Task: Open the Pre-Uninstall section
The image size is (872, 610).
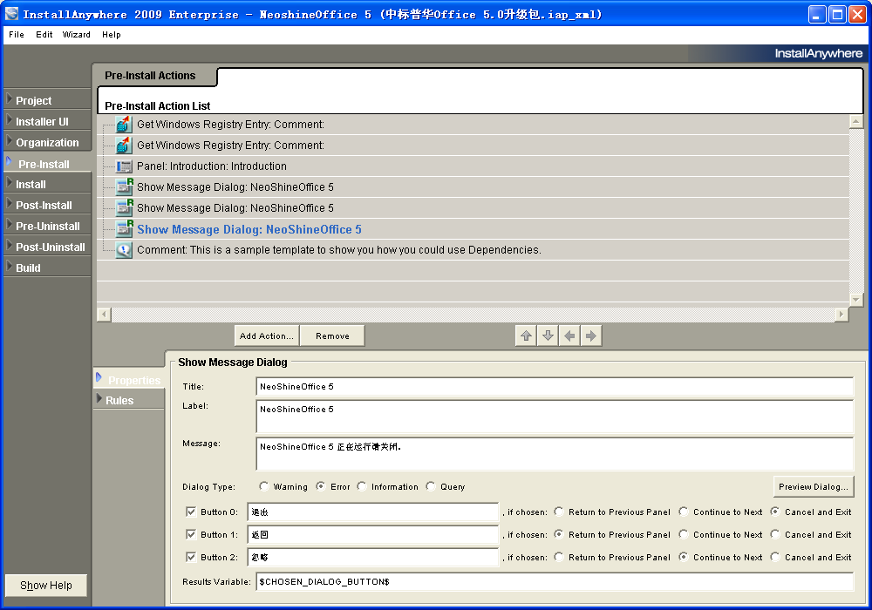Action: [x=47, y=226]
